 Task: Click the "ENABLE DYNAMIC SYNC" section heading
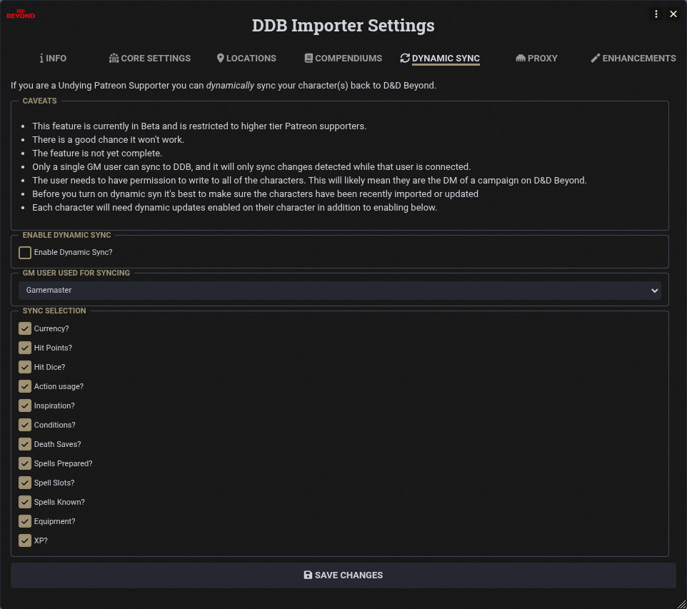click(x=66, y=236)
